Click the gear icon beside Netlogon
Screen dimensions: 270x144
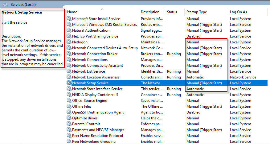tap(69, 42)
